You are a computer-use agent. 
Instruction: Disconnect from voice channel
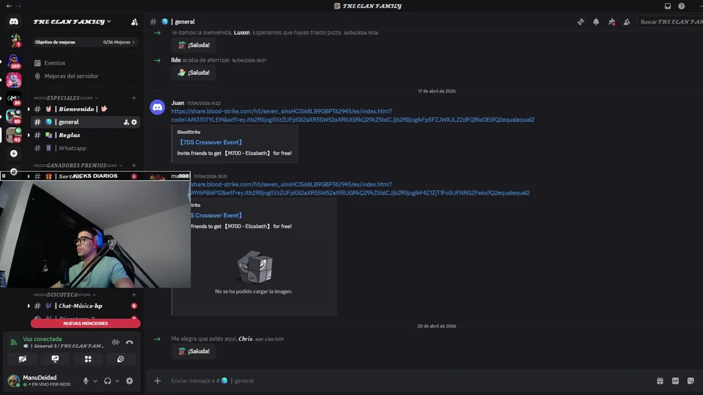tap(130, 342)
